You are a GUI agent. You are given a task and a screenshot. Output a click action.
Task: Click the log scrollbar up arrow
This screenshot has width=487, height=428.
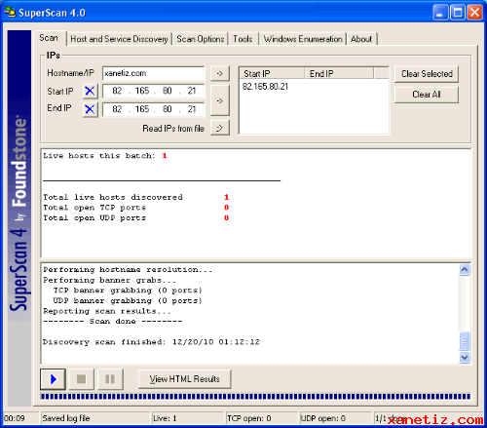pyautogui.click(x=465, y=270)
